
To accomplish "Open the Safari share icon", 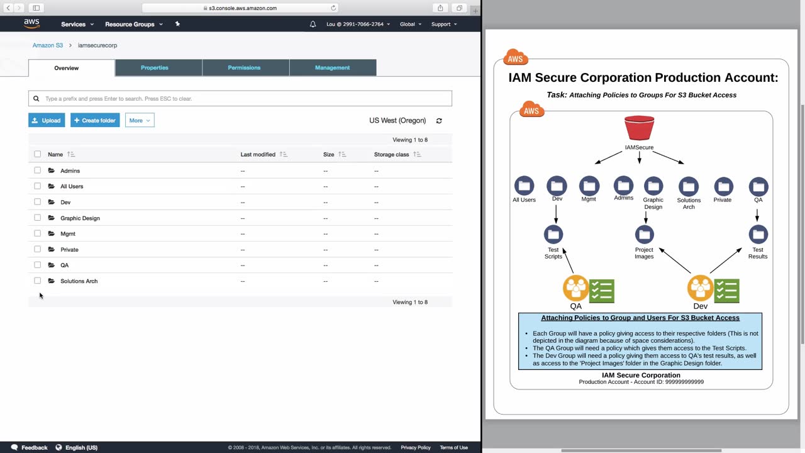I will [x=440, y=8].
